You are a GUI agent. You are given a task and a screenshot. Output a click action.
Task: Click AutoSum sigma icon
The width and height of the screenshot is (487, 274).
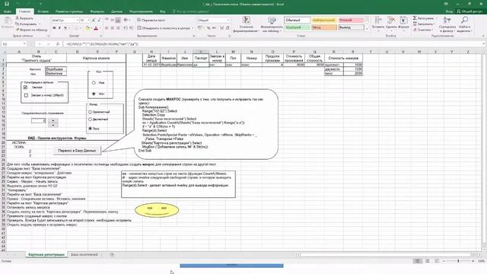coord(415,18)
